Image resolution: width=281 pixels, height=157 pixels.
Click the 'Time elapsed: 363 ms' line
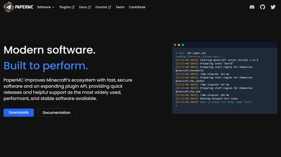[x=202, y=74]
